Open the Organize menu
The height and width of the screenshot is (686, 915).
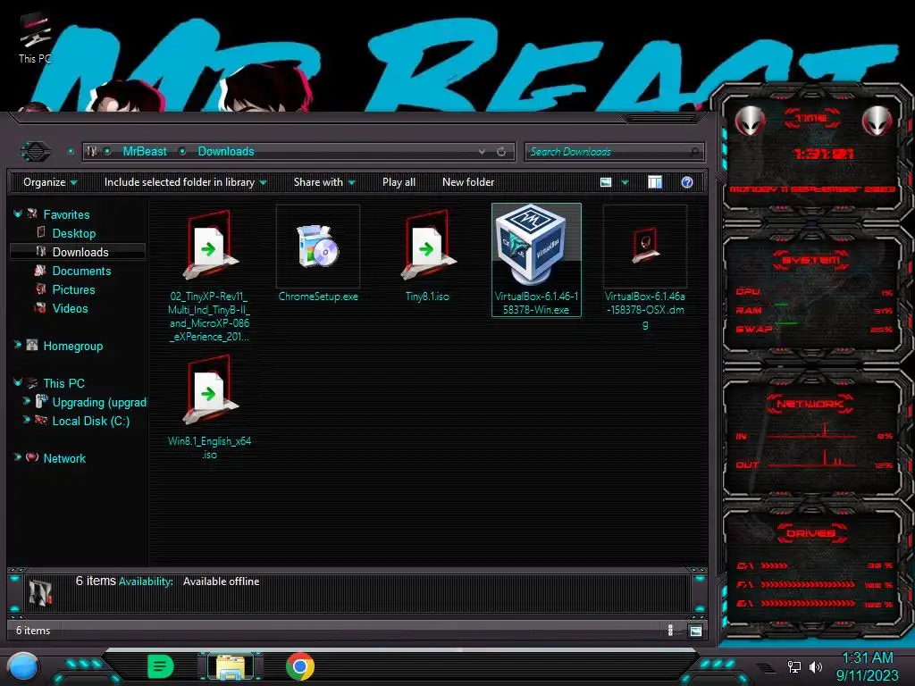(x=50, y=182)
